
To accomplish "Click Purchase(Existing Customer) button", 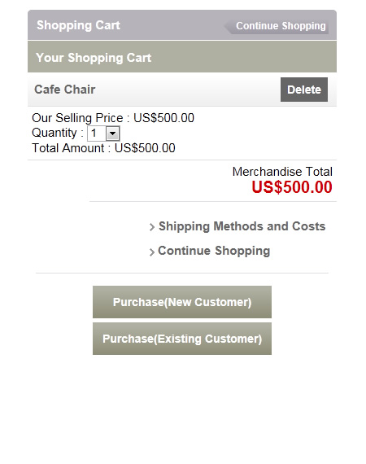I will pyautogui.click(x=182, y=339).
